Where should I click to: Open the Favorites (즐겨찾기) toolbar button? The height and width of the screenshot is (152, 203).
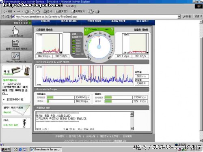click(61, 11)
